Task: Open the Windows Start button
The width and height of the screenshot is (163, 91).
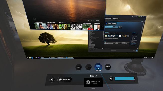Action: pos(28,58)
